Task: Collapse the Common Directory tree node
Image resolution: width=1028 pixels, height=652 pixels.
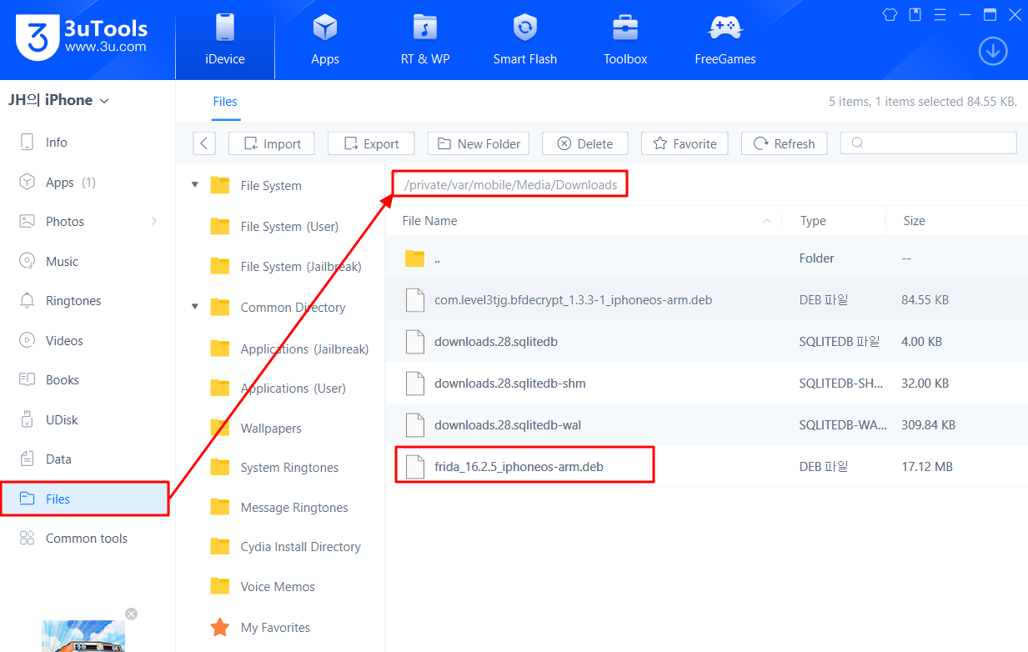Action: tap(195, 307)
